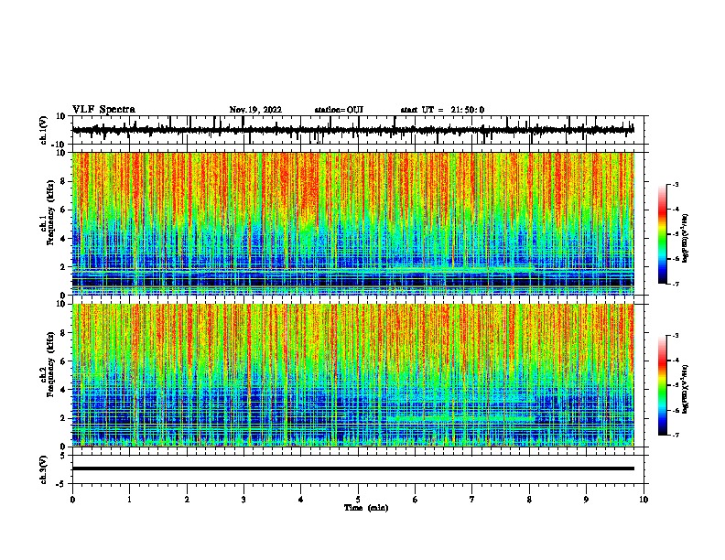The image size is (725, 560).
Task: Click the "station=OUI" header label
Action: [x=339, y=110]
